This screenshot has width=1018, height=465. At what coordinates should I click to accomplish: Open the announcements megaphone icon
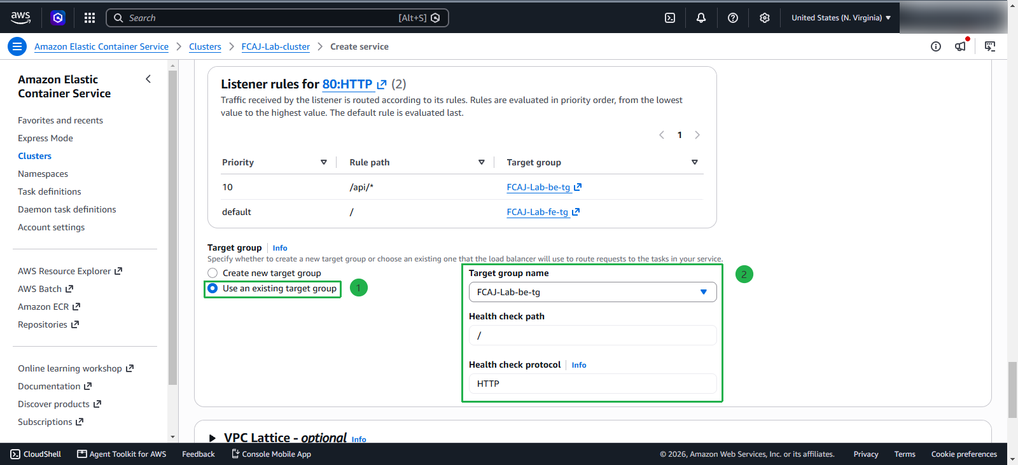coord(961,46)
